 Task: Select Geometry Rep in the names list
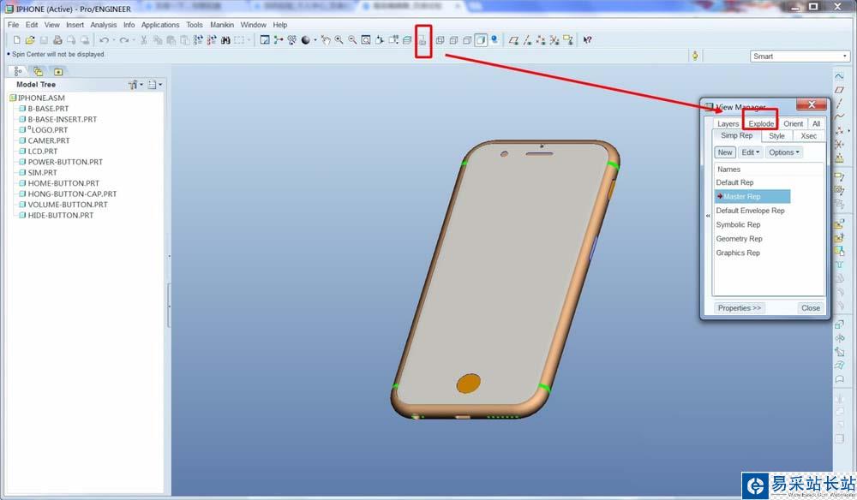739,239
